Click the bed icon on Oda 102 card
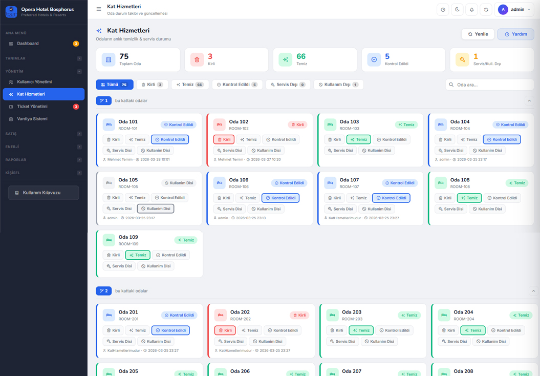 (x=220, y=124)
